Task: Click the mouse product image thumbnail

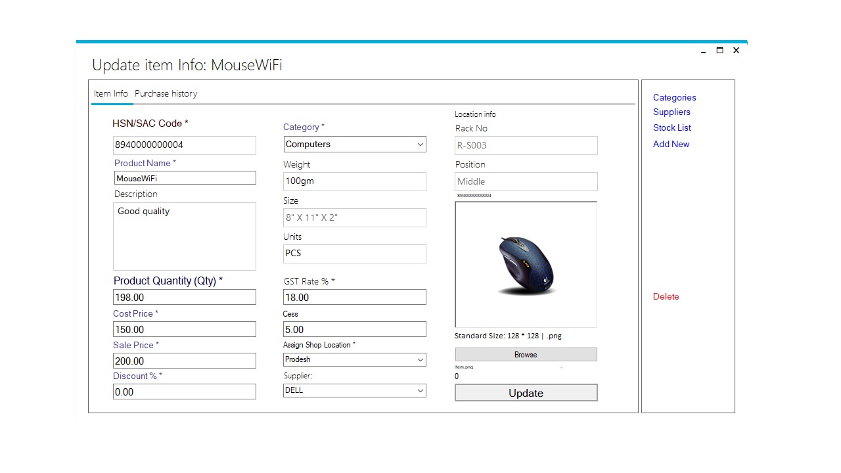Action: pyautogui.click(x=526, y=265)
